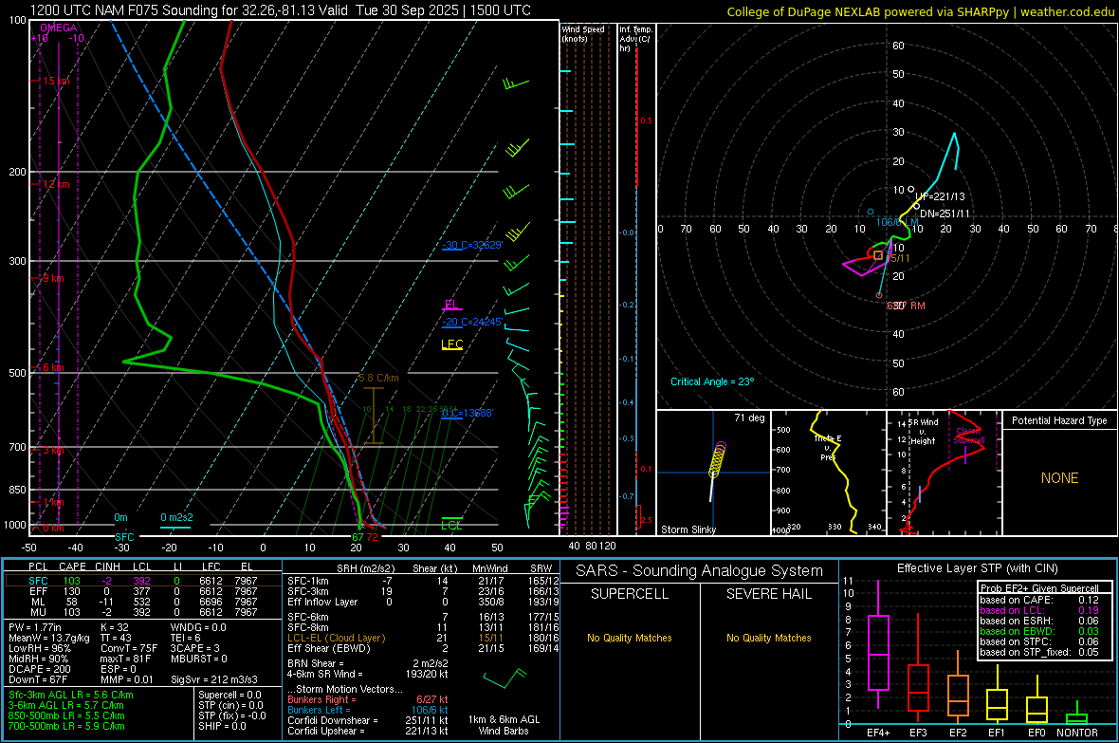Click the 1km & 6km AGL Wind Barbs label
1119x743 pixels.
click(x=504, y=725)
